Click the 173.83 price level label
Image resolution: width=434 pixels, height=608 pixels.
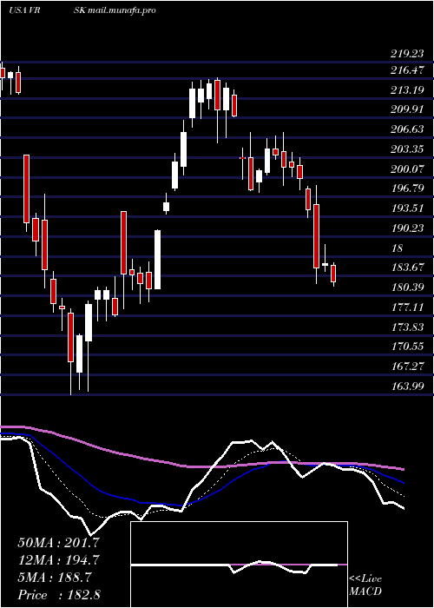coord(407,327)
